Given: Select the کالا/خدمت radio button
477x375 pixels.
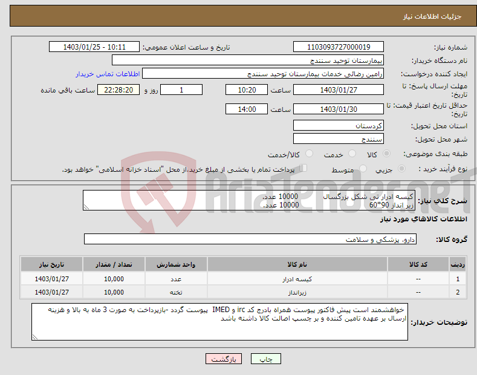Looking at the screenshot, I should pyautogui.click(x=309, y=154).
